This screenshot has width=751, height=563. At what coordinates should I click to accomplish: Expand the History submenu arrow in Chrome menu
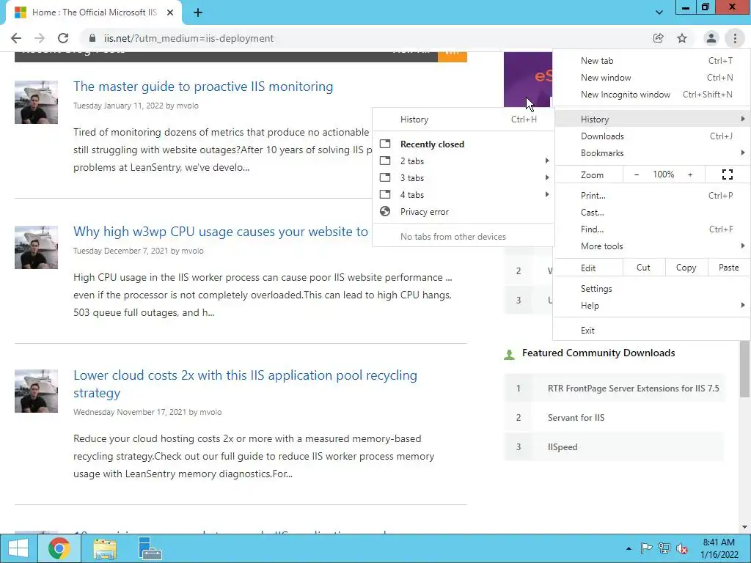click(742, 119)
